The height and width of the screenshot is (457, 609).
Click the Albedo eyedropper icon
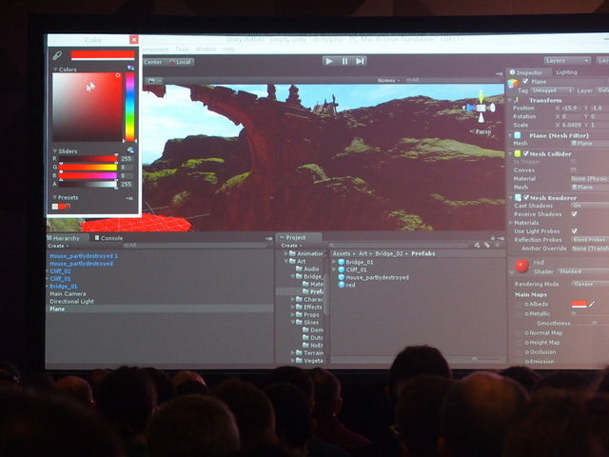click(x=591, y=305)
